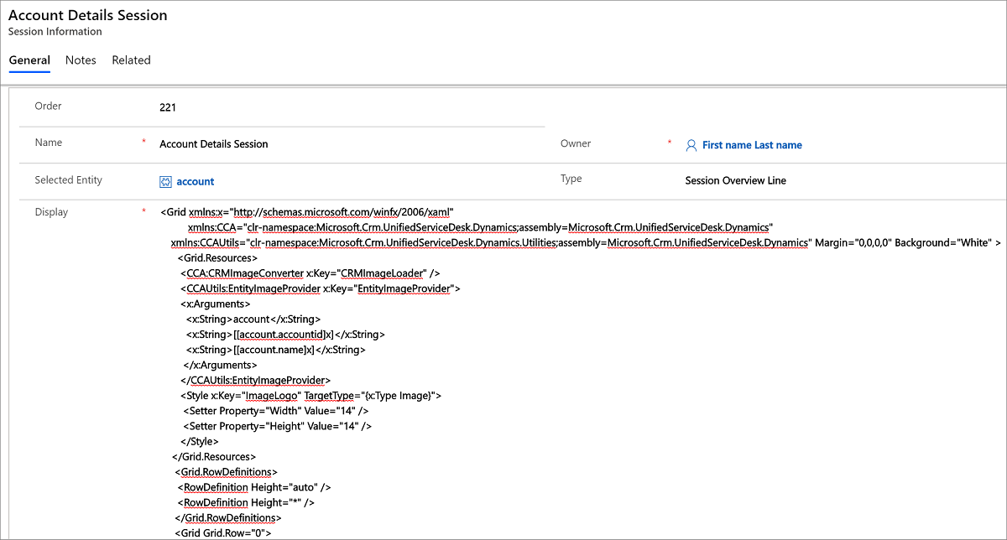Click the owner person icon

pos(691,145)
